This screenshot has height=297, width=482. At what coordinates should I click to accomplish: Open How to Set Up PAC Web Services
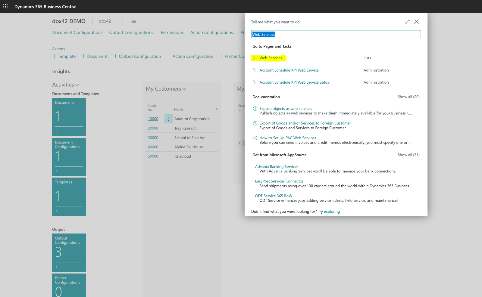click(x=288, y=138)
